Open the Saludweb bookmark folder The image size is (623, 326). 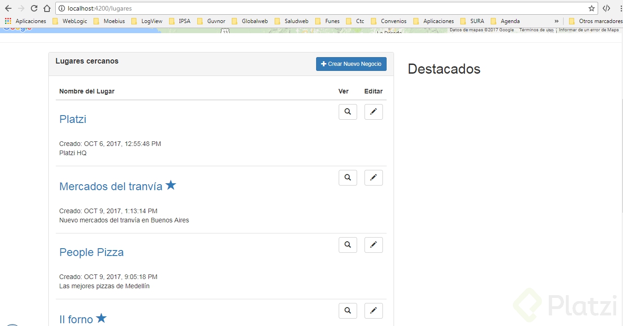coord(292,21)
